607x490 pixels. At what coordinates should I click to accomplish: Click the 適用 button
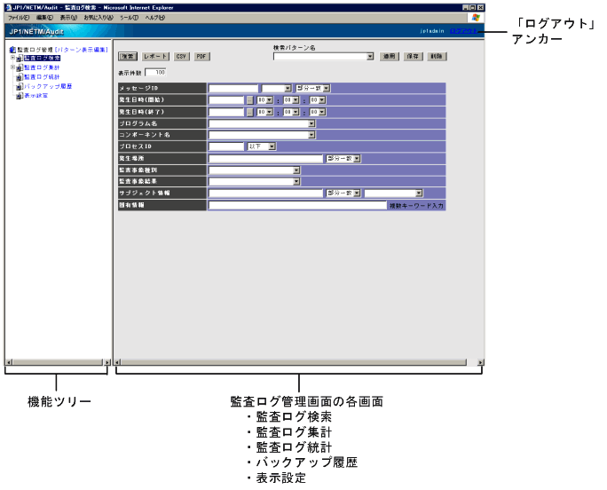point(390,57)
